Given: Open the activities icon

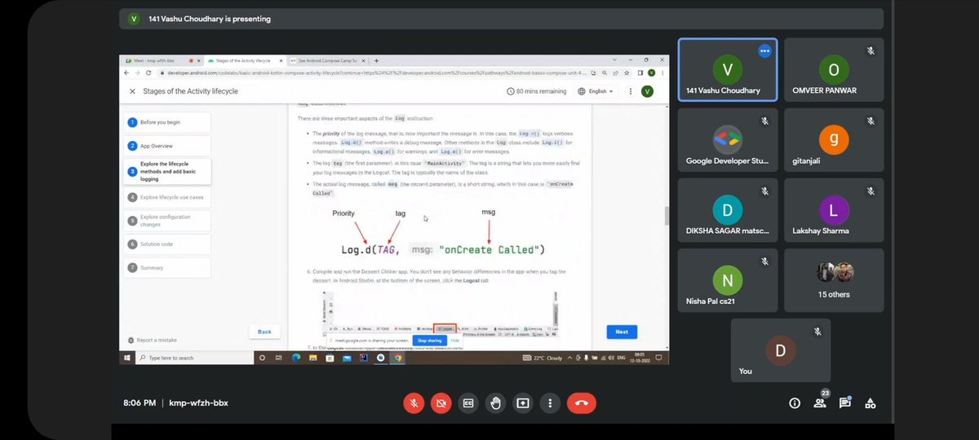Looking at the screenshot, I should coord(870,403).
